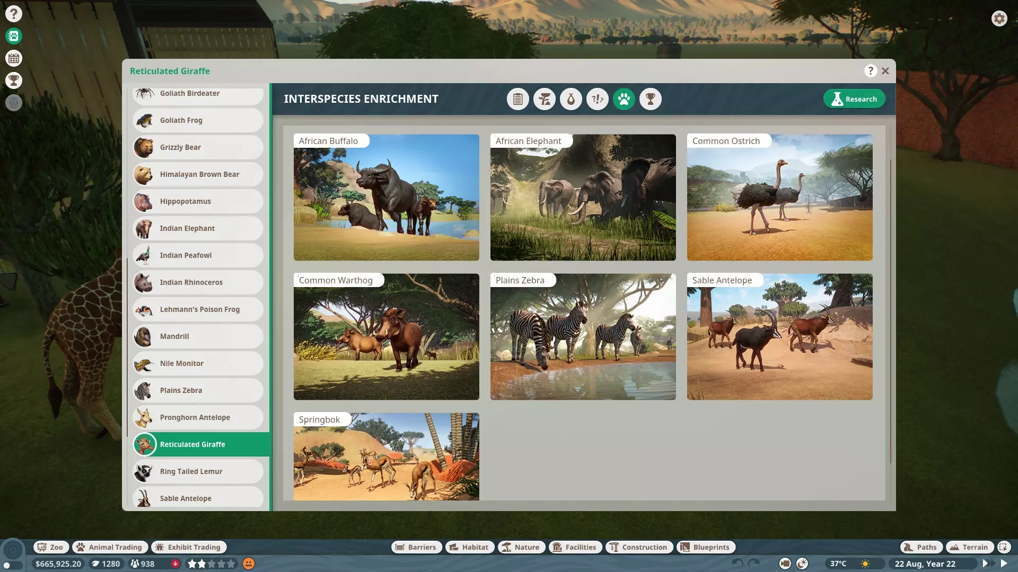Click the multi-select tool icon beside Terrain
The height and width of the screenshot is (572, 1018).
(x=1003, y=547)
